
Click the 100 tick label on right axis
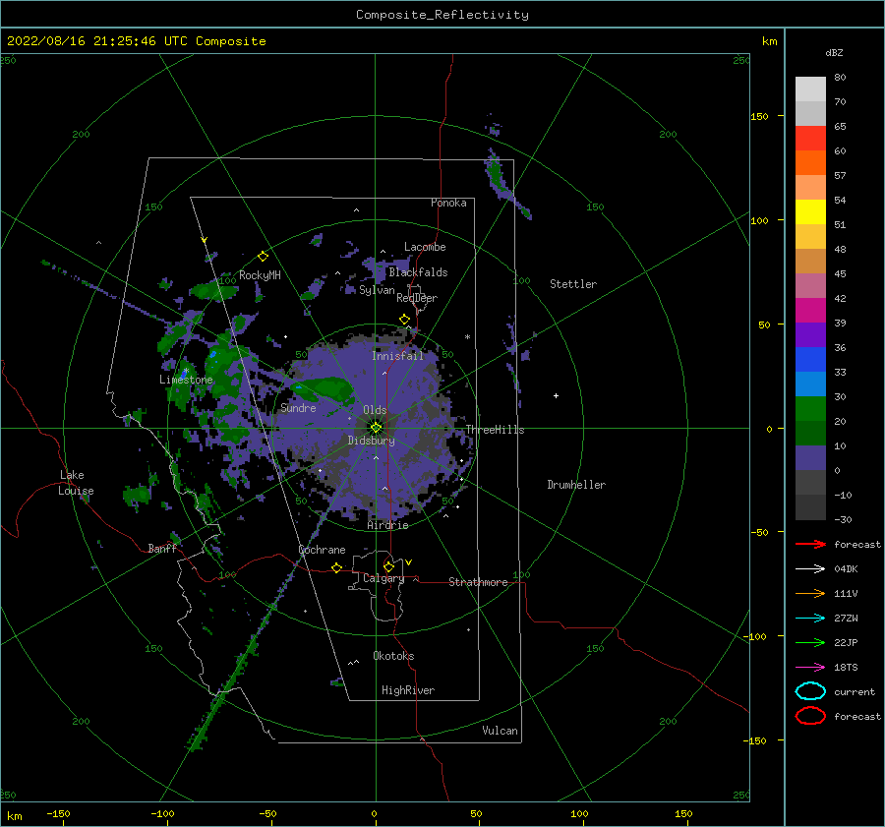(x=760, y=220)
